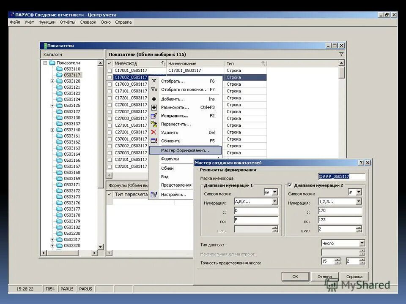Select the 0503169 catalog in tree
The image size is (406, 304).
pos(72,178)
